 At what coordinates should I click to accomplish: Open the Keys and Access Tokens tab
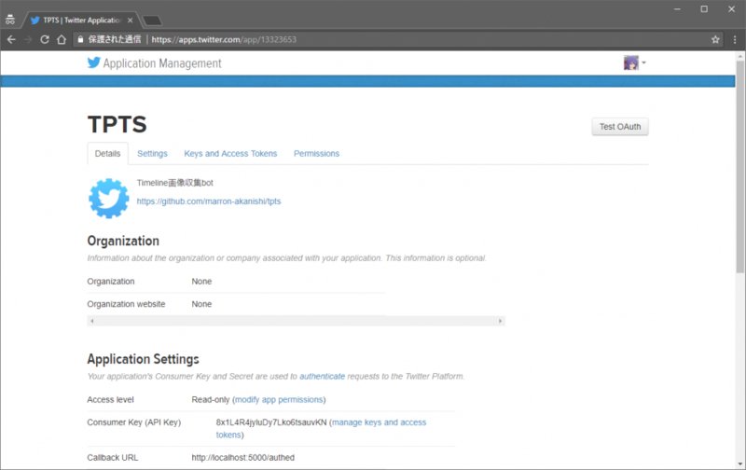click(230, 154)
